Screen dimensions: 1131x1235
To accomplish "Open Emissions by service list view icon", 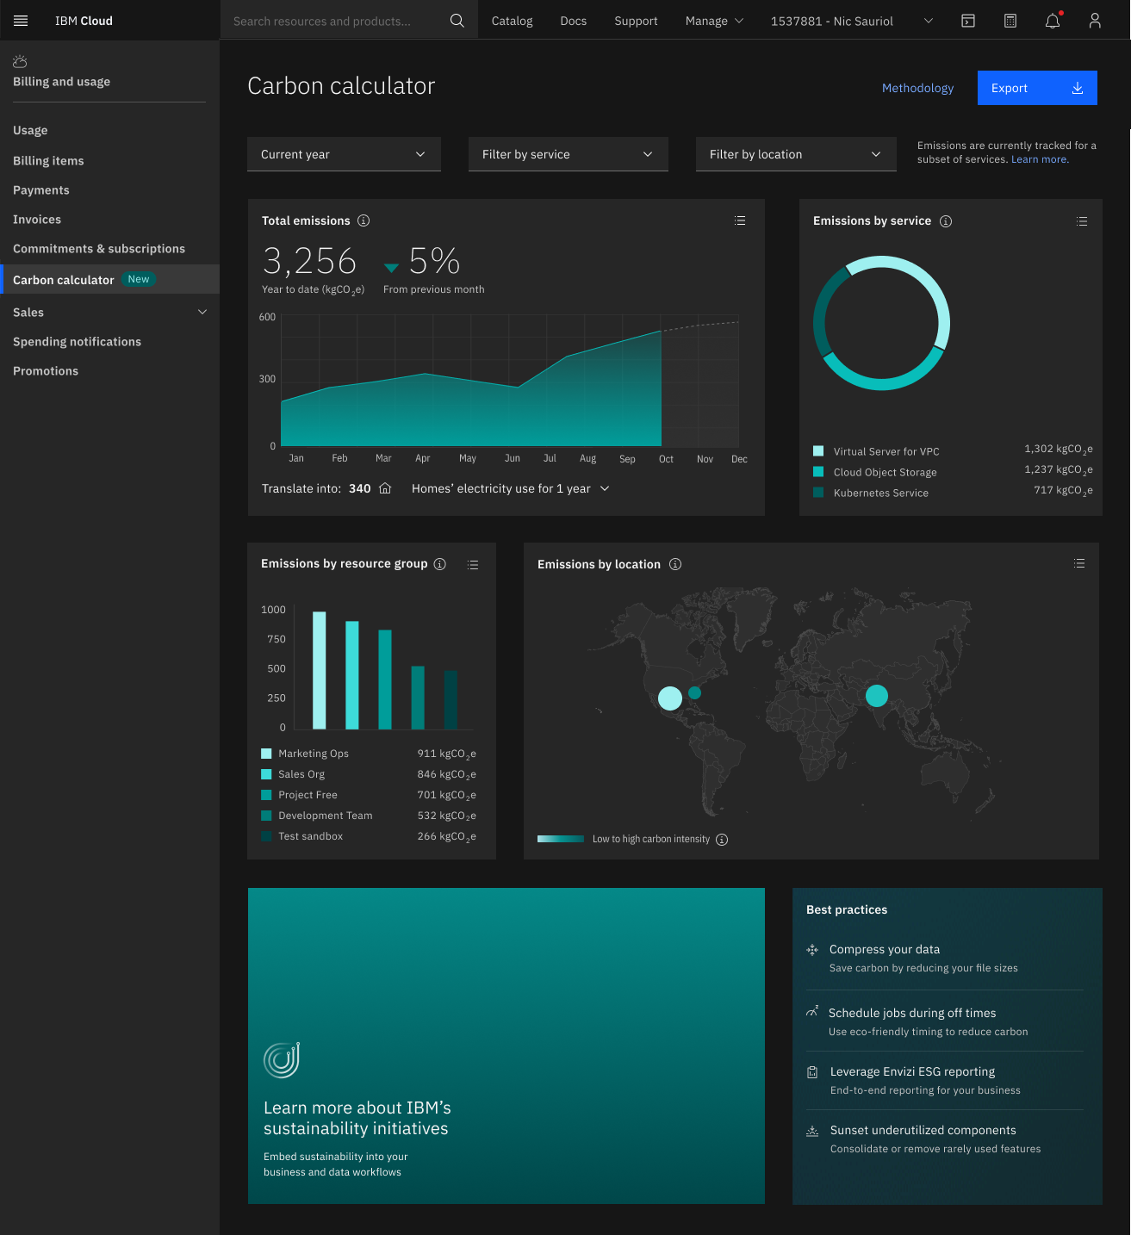I will [x=1082, y=221].
